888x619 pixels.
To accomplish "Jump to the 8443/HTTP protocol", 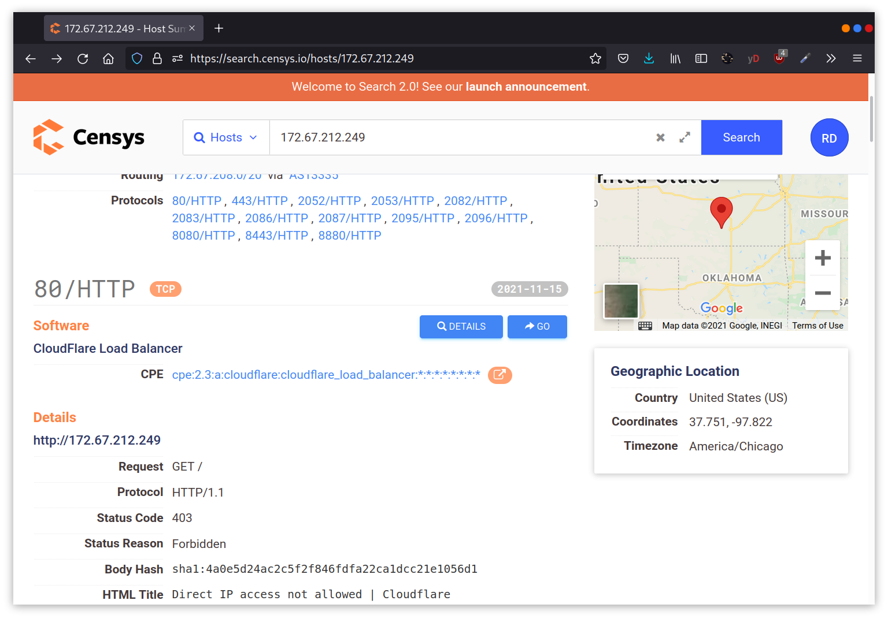I will coord(276,236).
